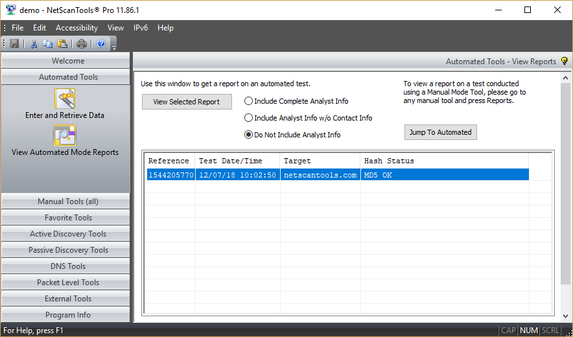Click the Test Date/Time column header
The width and height of the screenshot is (573, 337).
point(237,161)
